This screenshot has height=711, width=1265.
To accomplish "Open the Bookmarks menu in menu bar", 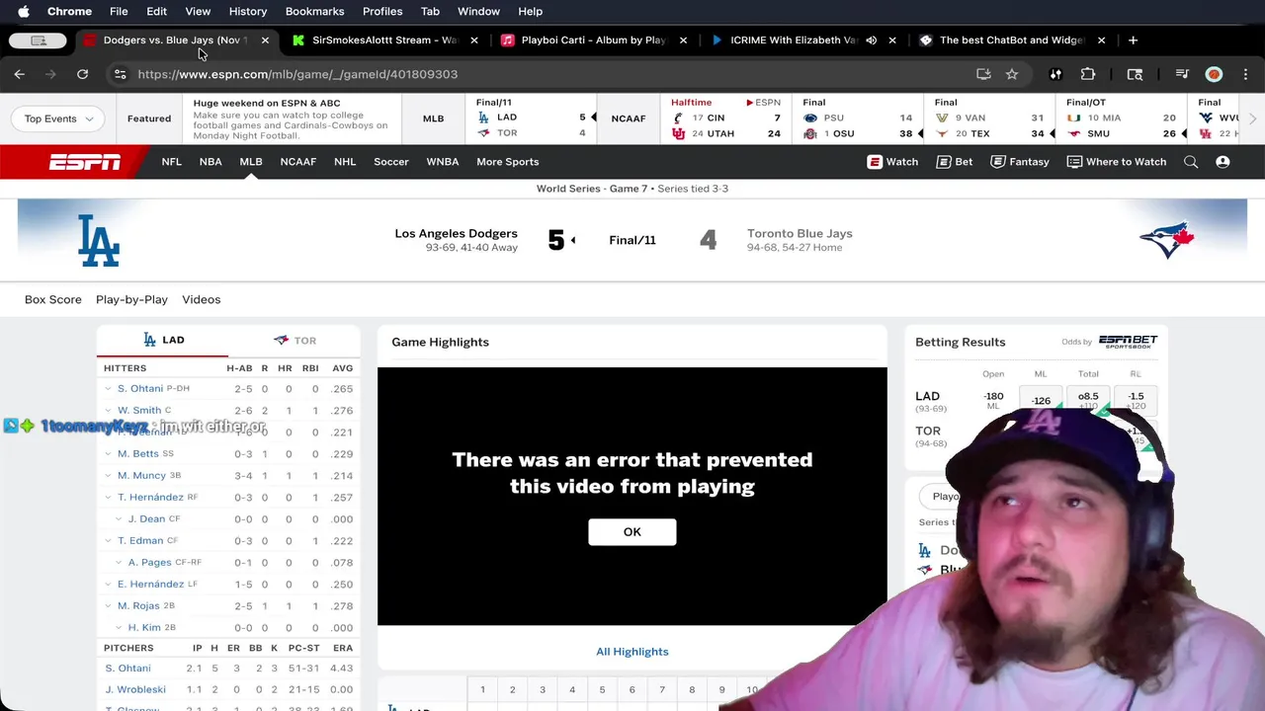I will [314, 12].
